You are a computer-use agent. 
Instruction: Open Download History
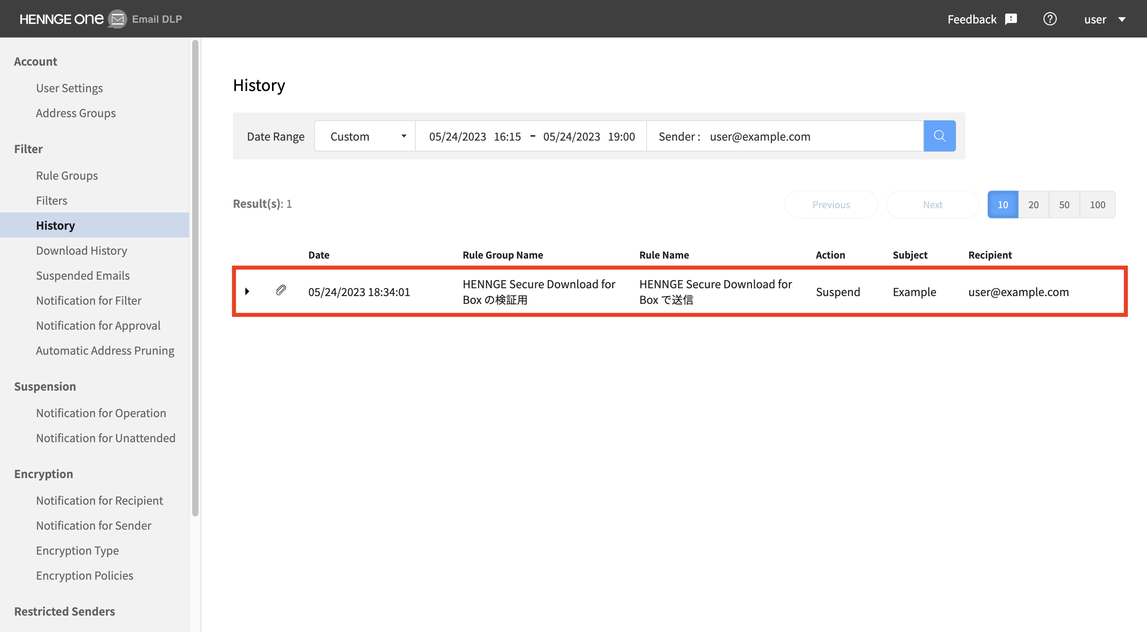click(x=82, y=251)
